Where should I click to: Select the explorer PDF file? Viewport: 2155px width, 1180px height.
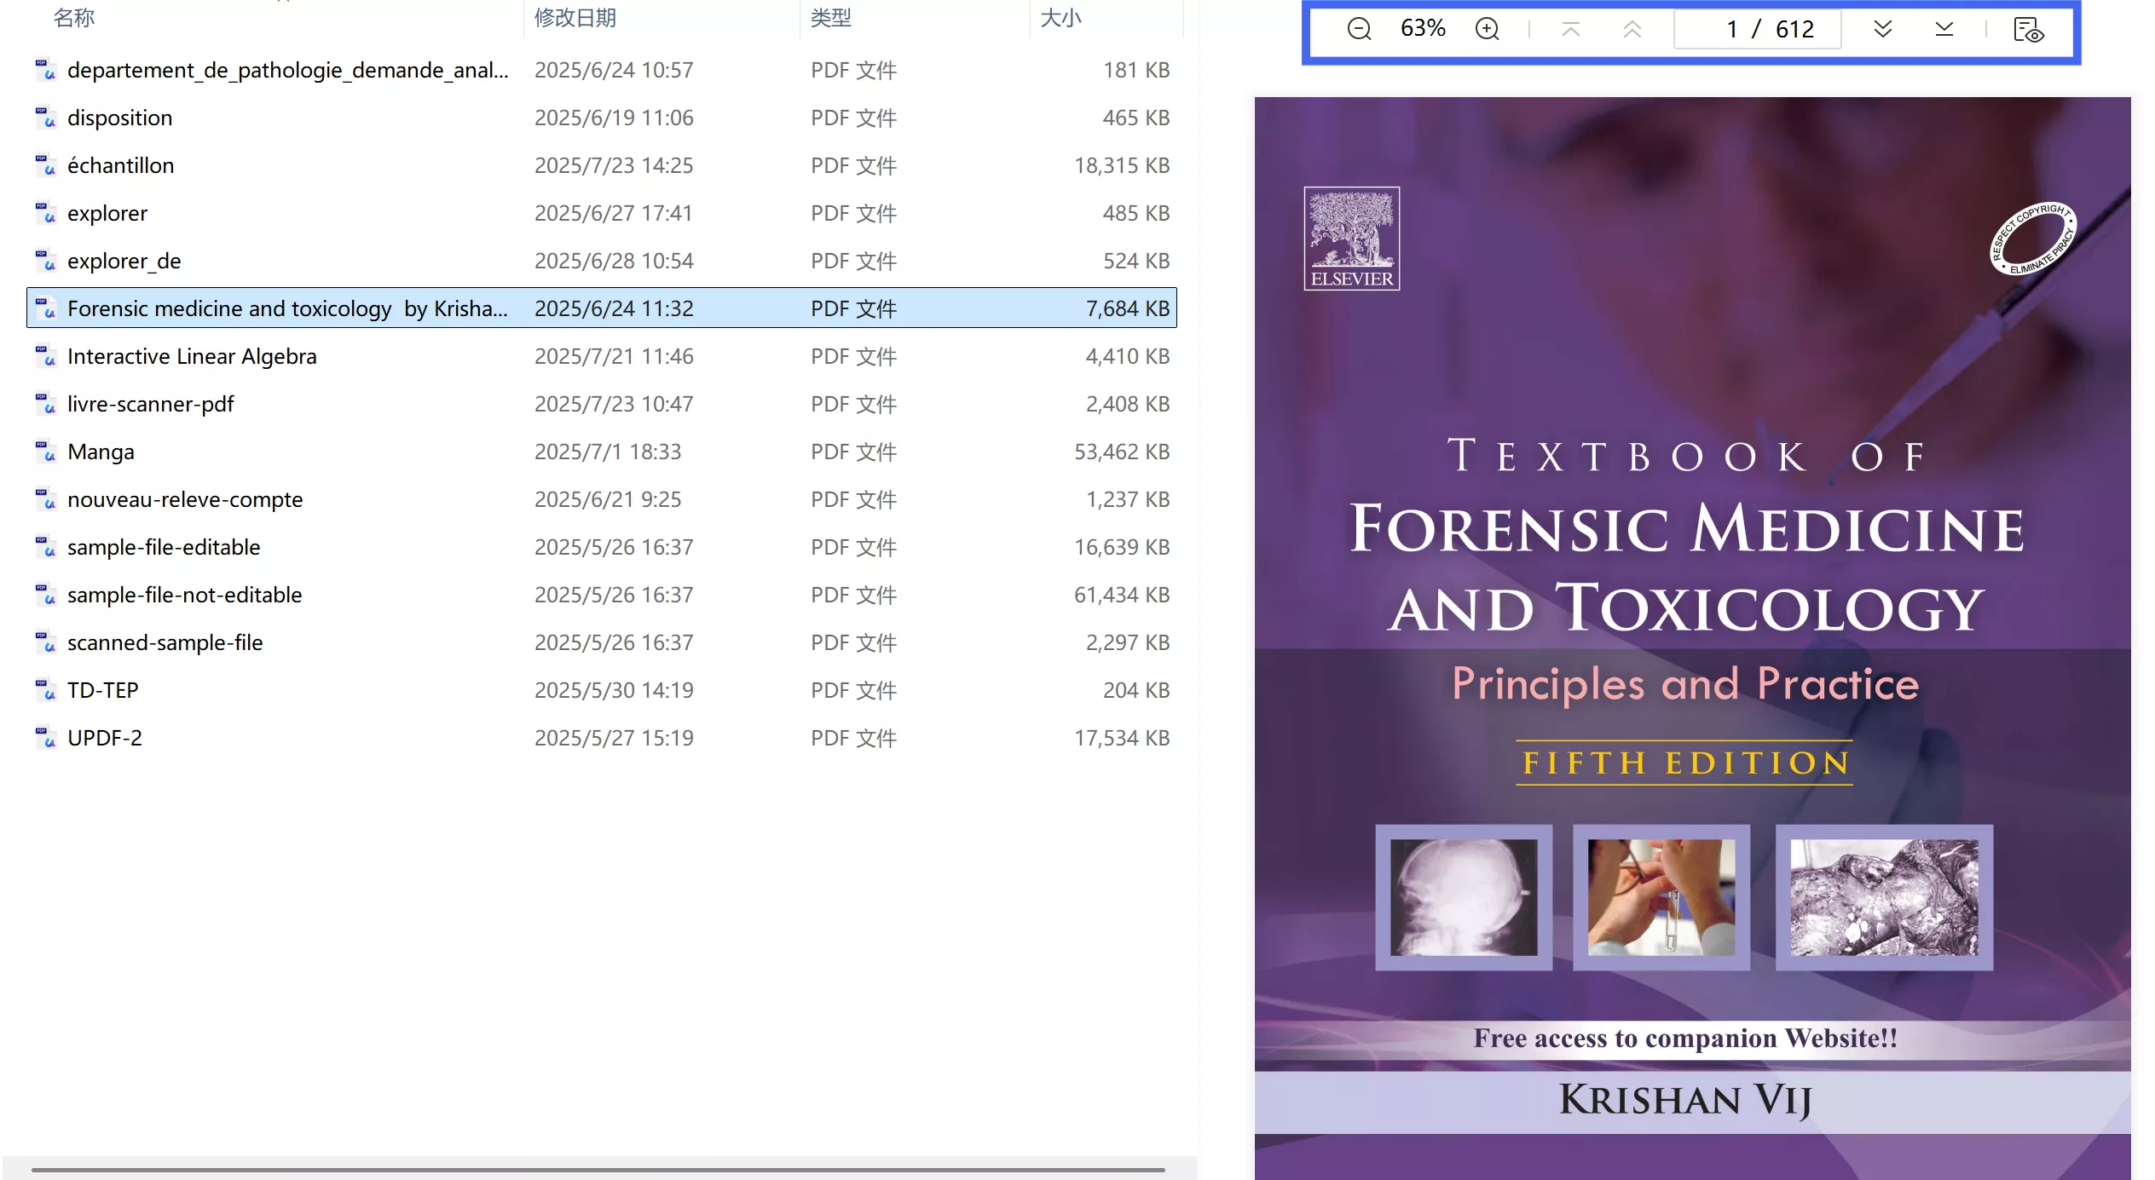click(x=602, y=213)
